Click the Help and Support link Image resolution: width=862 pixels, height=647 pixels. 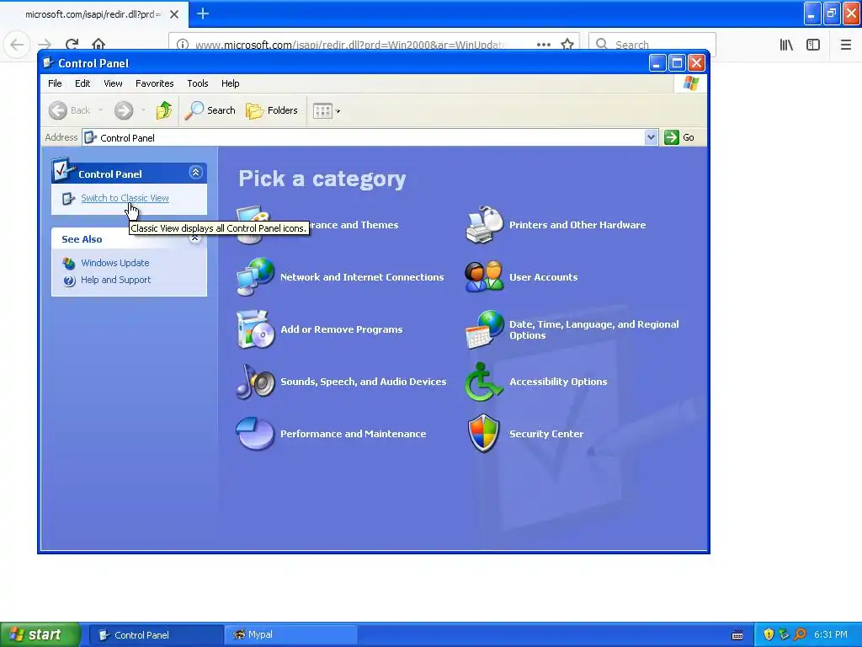[x=115, y=280]
